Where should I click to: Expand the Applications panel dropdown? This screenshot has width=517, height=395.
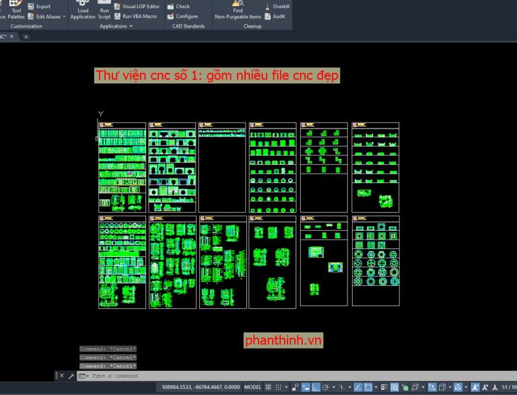131,26
